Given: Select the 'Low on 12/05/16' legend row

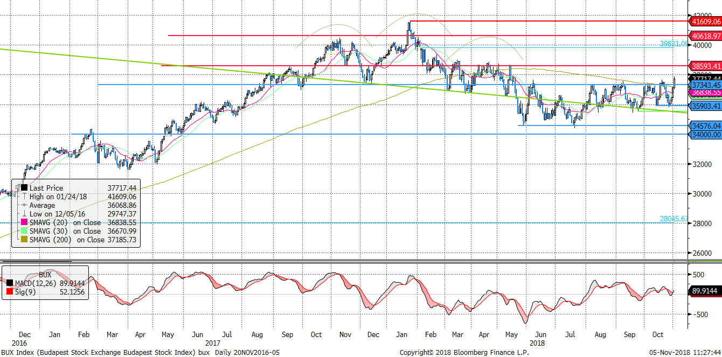Looking at the screenshot, I should [79, 214].
